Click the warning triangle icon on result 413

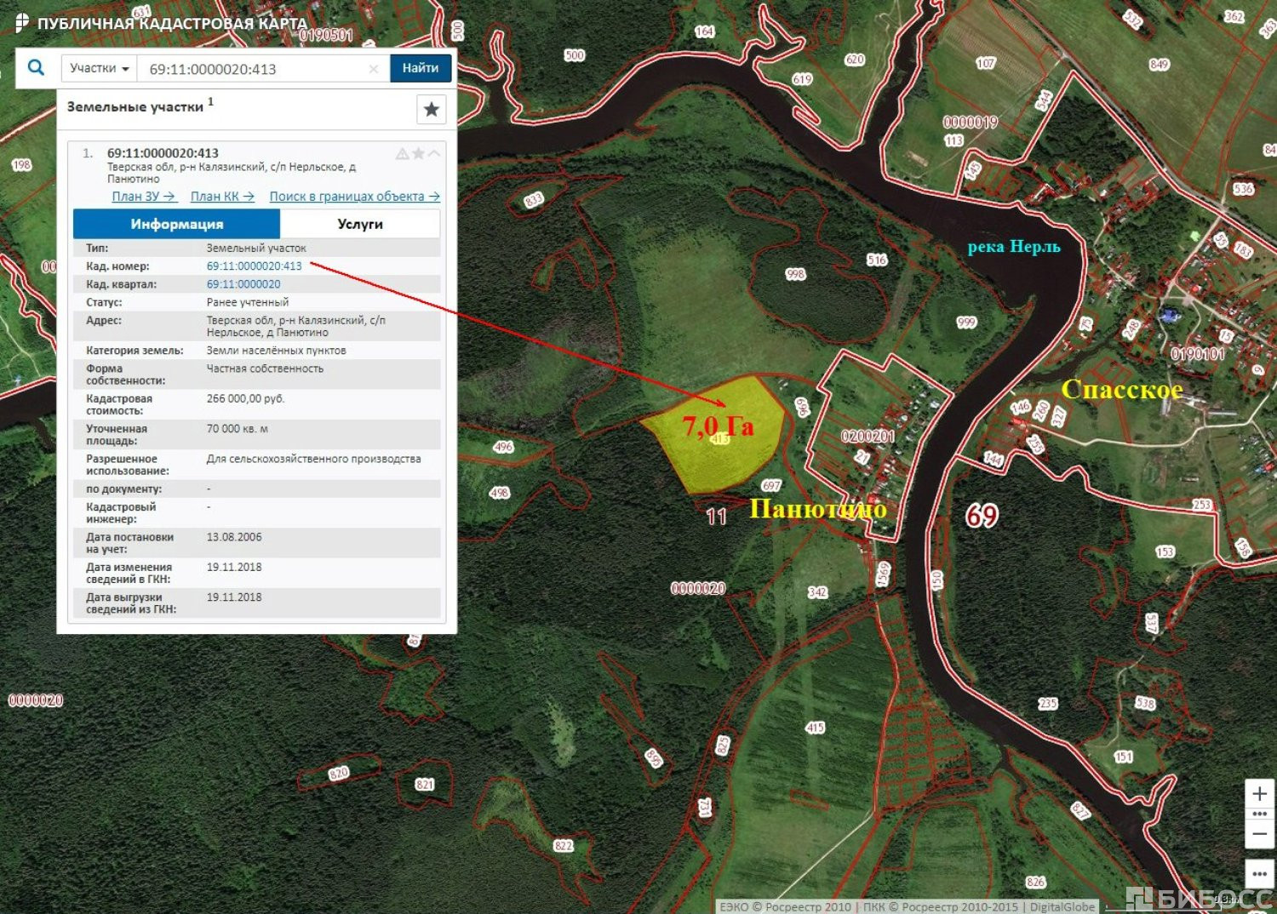pos(402,154)
